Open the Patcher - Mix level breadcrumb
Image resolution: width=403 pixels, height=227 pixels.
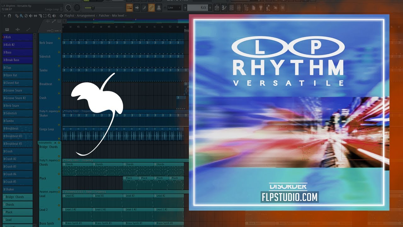(x=111, y=15)
